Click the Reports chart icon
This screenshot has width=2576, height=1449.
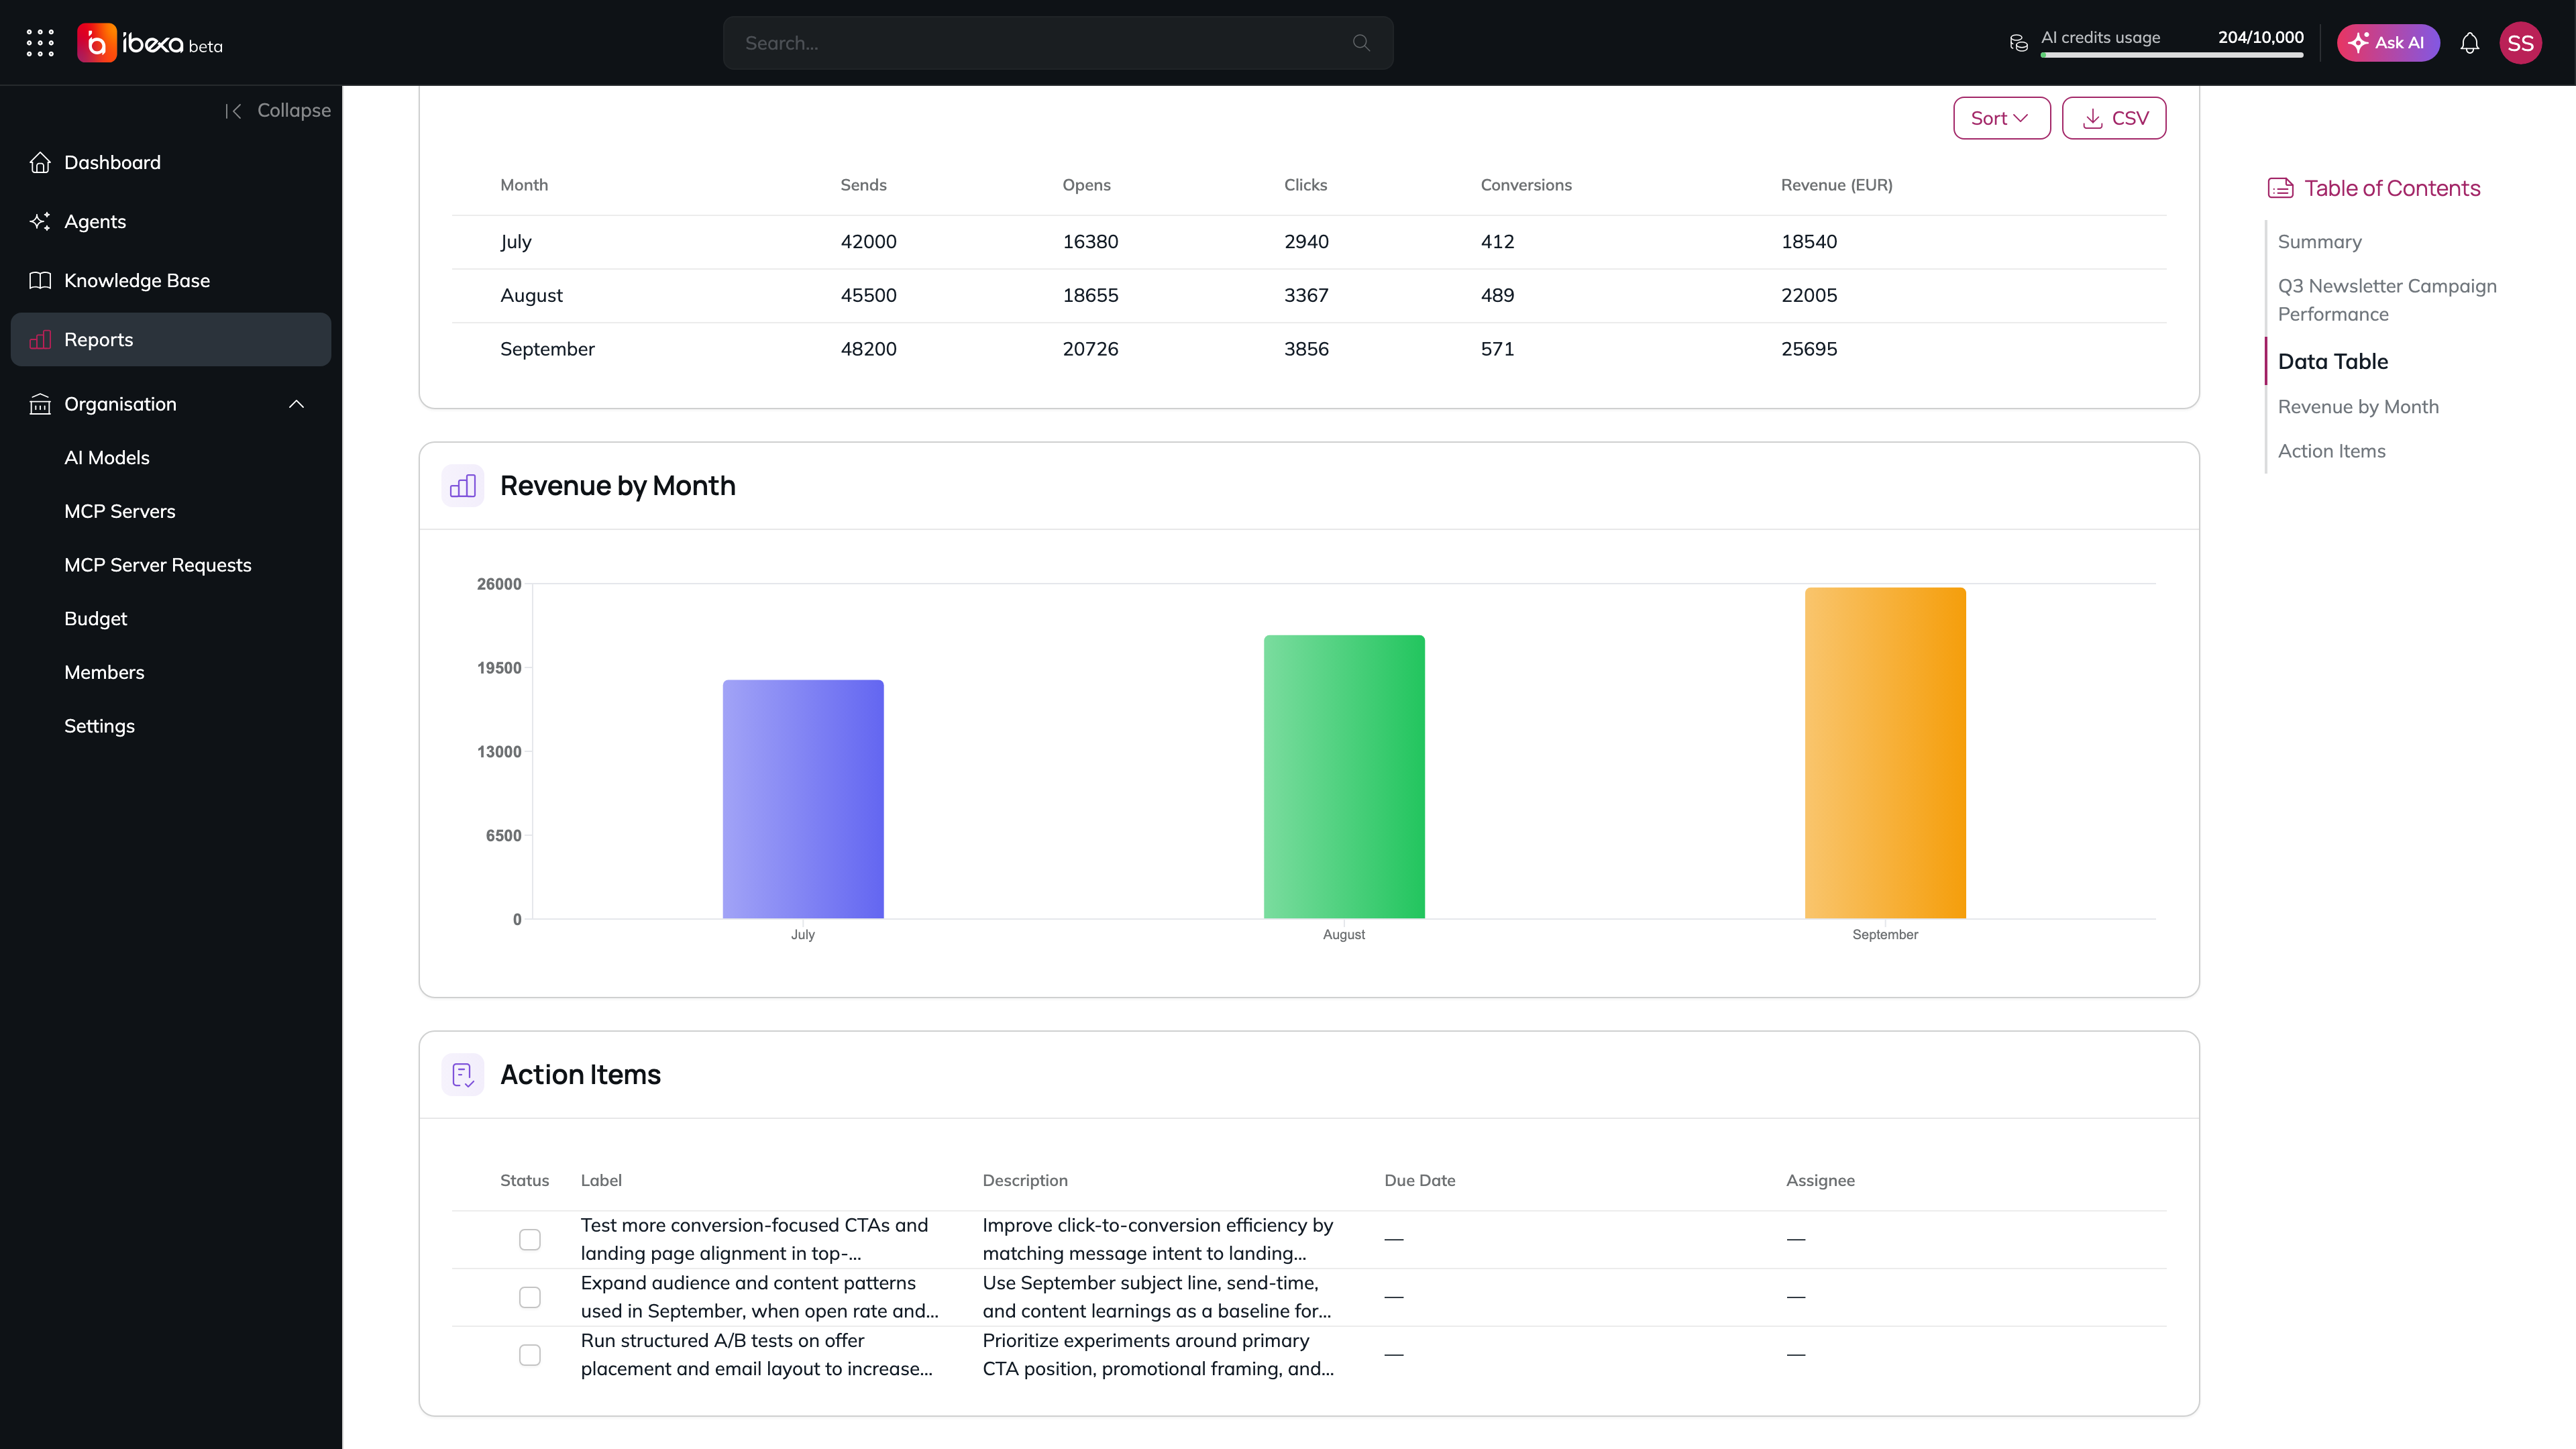coord(40,339)
